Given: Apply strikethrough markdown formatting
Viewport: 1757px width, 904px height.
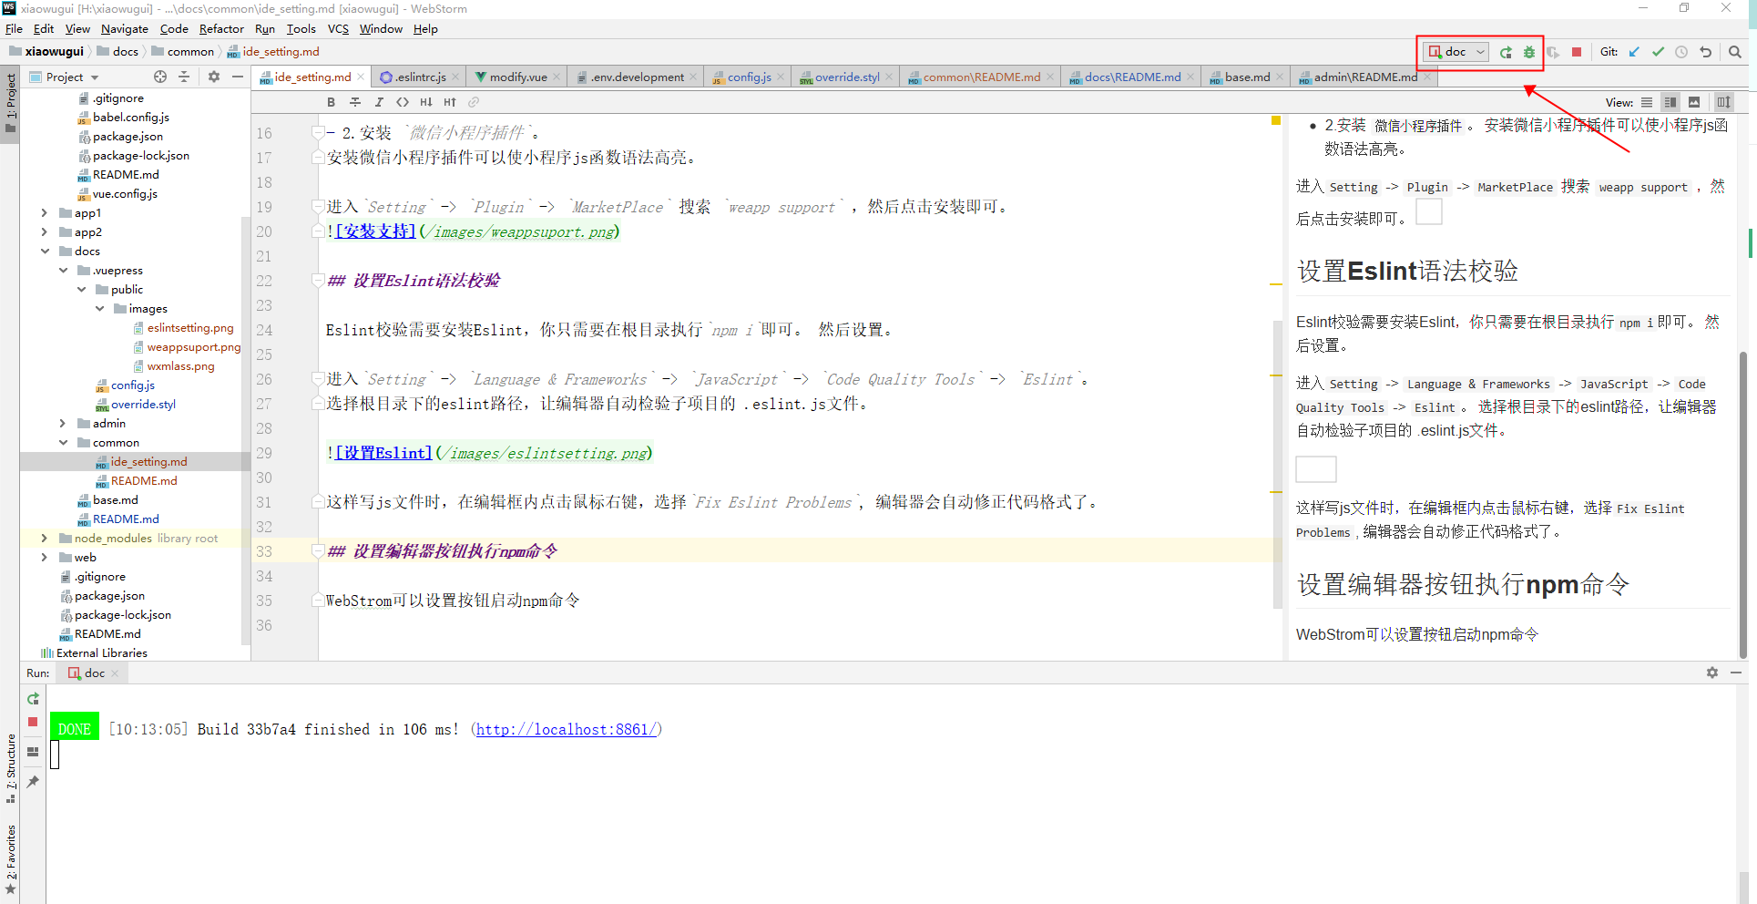Looking at the screenshot, I should [355, 102].
